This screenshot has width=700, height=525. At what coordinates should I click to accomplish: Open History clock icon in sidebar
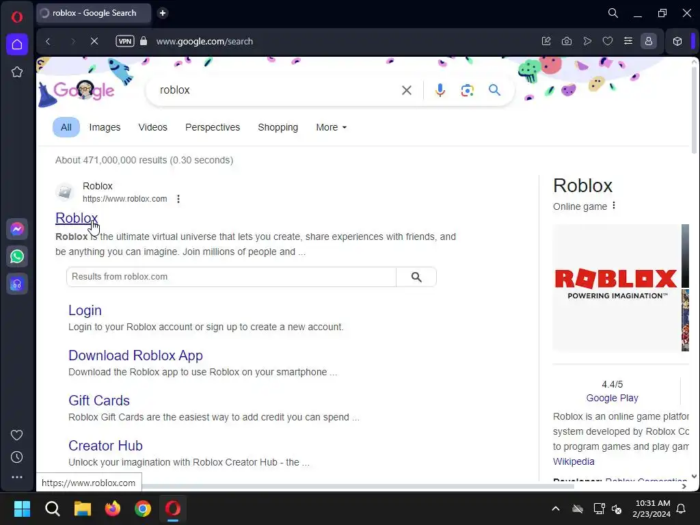17,457
